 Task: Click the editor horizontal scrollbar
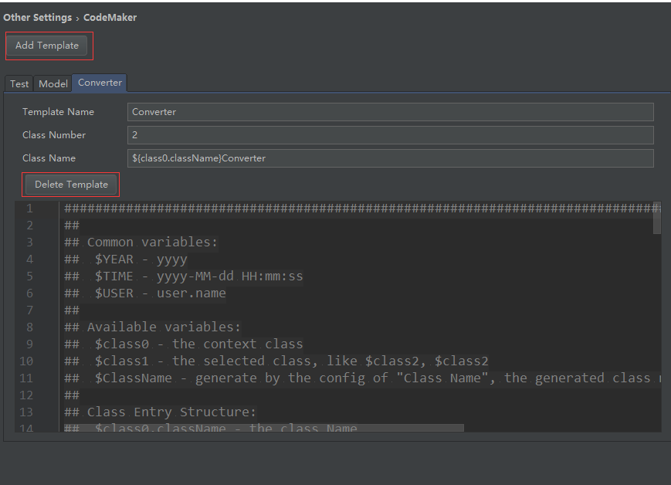(x=263, y=429)
